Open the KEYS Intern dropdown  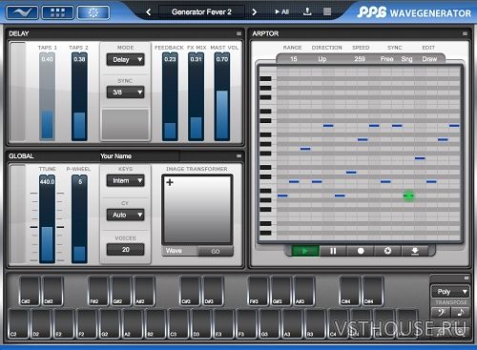click(126, 180)
